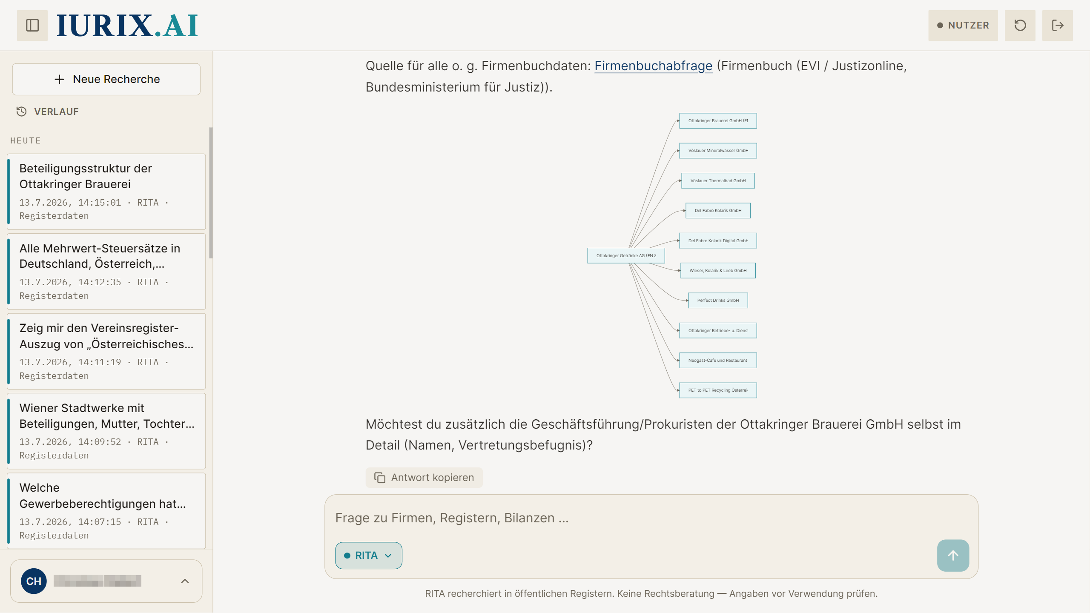1090x613 pixels.
Task: Click the CH user avatar
Action: click(x=34, y=581)
